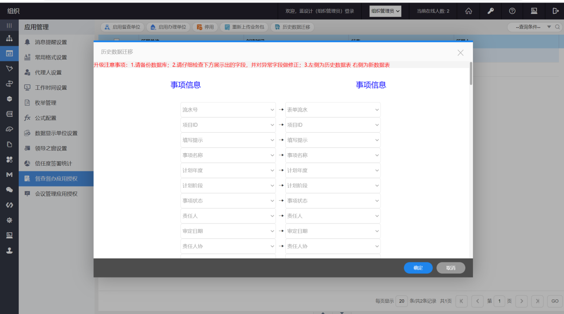
Task: Click the 取消 button
Action: point(451,268)
